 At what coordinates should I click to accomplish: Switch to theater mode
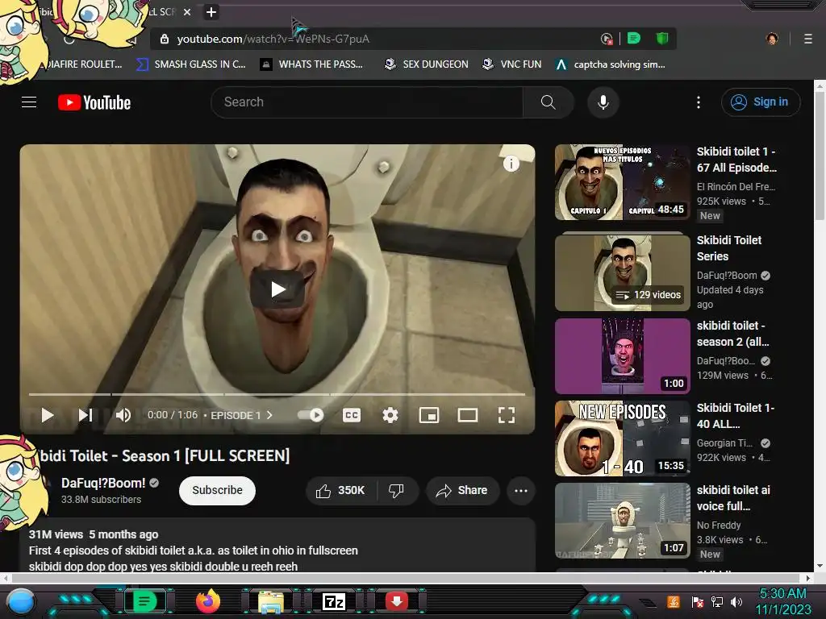tap(468, 415)
